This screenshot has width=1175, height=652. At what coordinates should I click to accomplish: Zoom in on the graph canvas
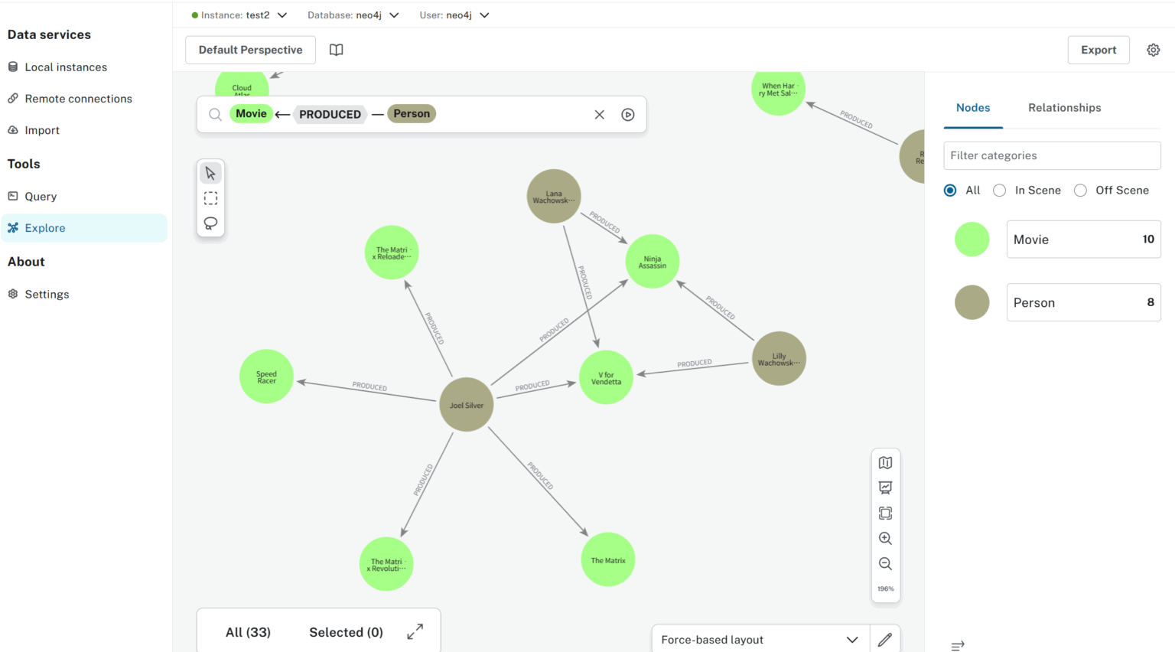885,538
